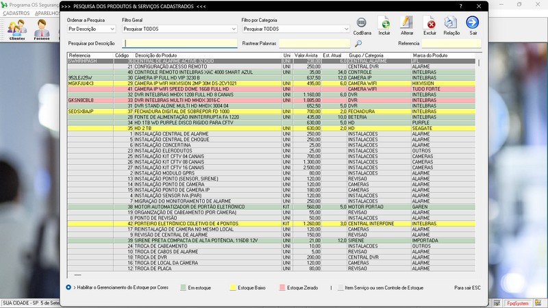Click the Referencia input field
Screen dimensions: 548x308
[x=451, y=43]
